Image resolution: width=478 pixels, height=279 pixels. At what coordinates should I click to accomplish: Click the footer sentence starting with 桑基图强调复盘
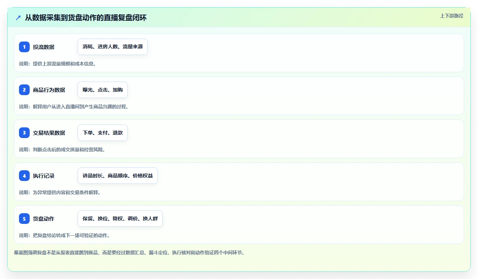coord(129,253)
